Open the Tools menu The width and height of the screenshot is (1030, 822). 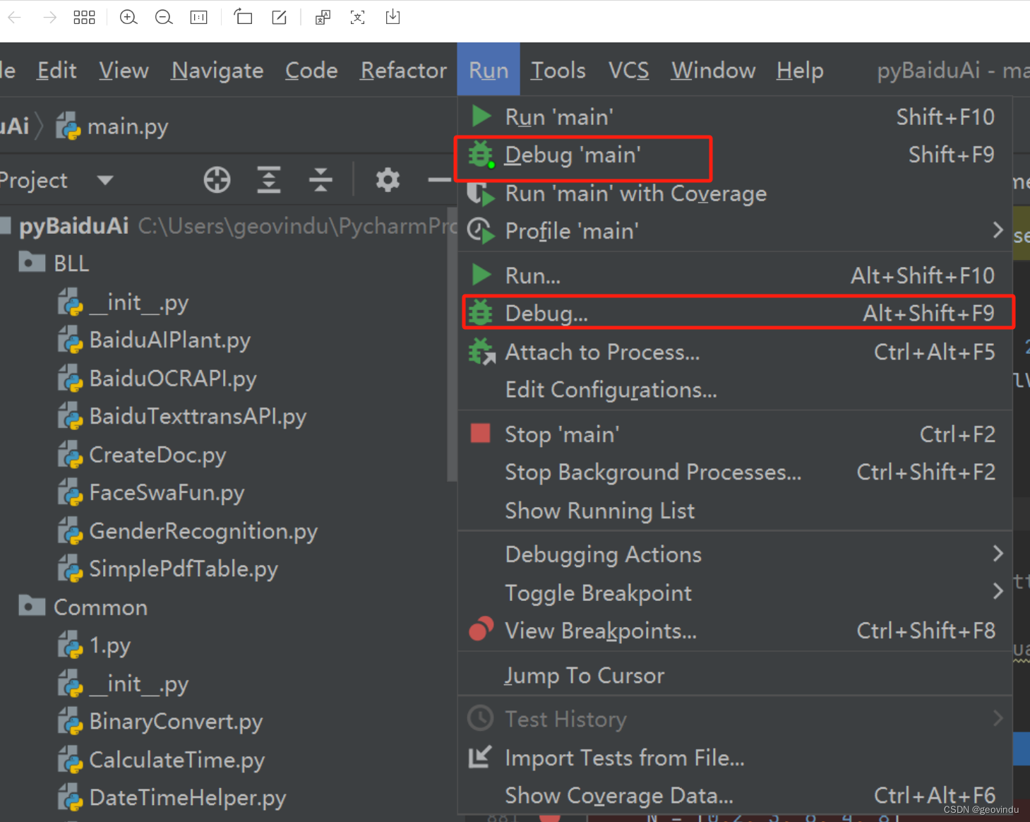click(558, 69)
